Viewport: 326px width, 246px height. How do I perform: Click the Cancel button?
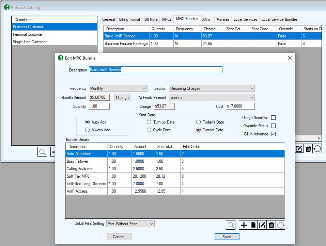click(119, 237)
